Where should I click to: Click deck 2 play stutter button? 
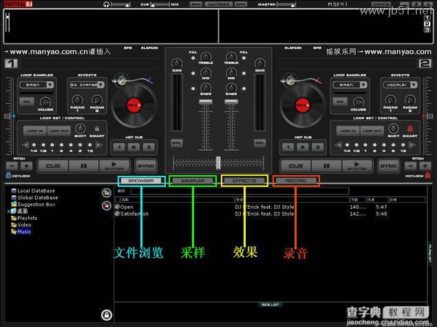[357, 166]
